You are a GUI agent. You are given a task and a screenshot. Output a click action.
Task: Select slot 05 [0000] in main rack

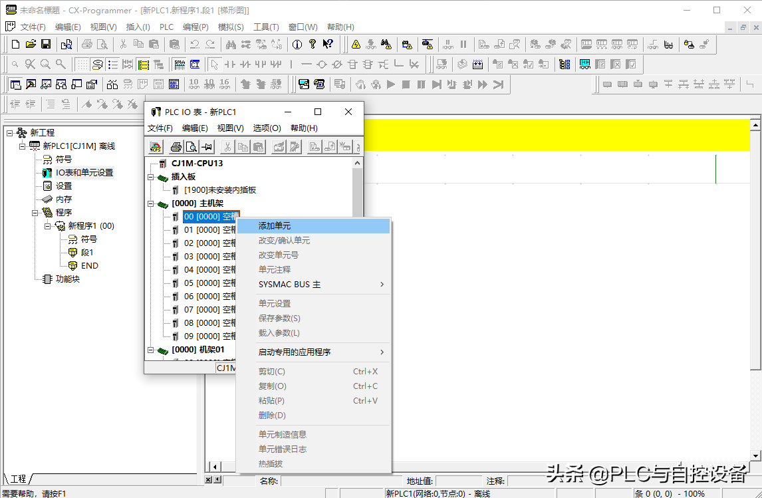pyautogui.click(x=209, y=283)
